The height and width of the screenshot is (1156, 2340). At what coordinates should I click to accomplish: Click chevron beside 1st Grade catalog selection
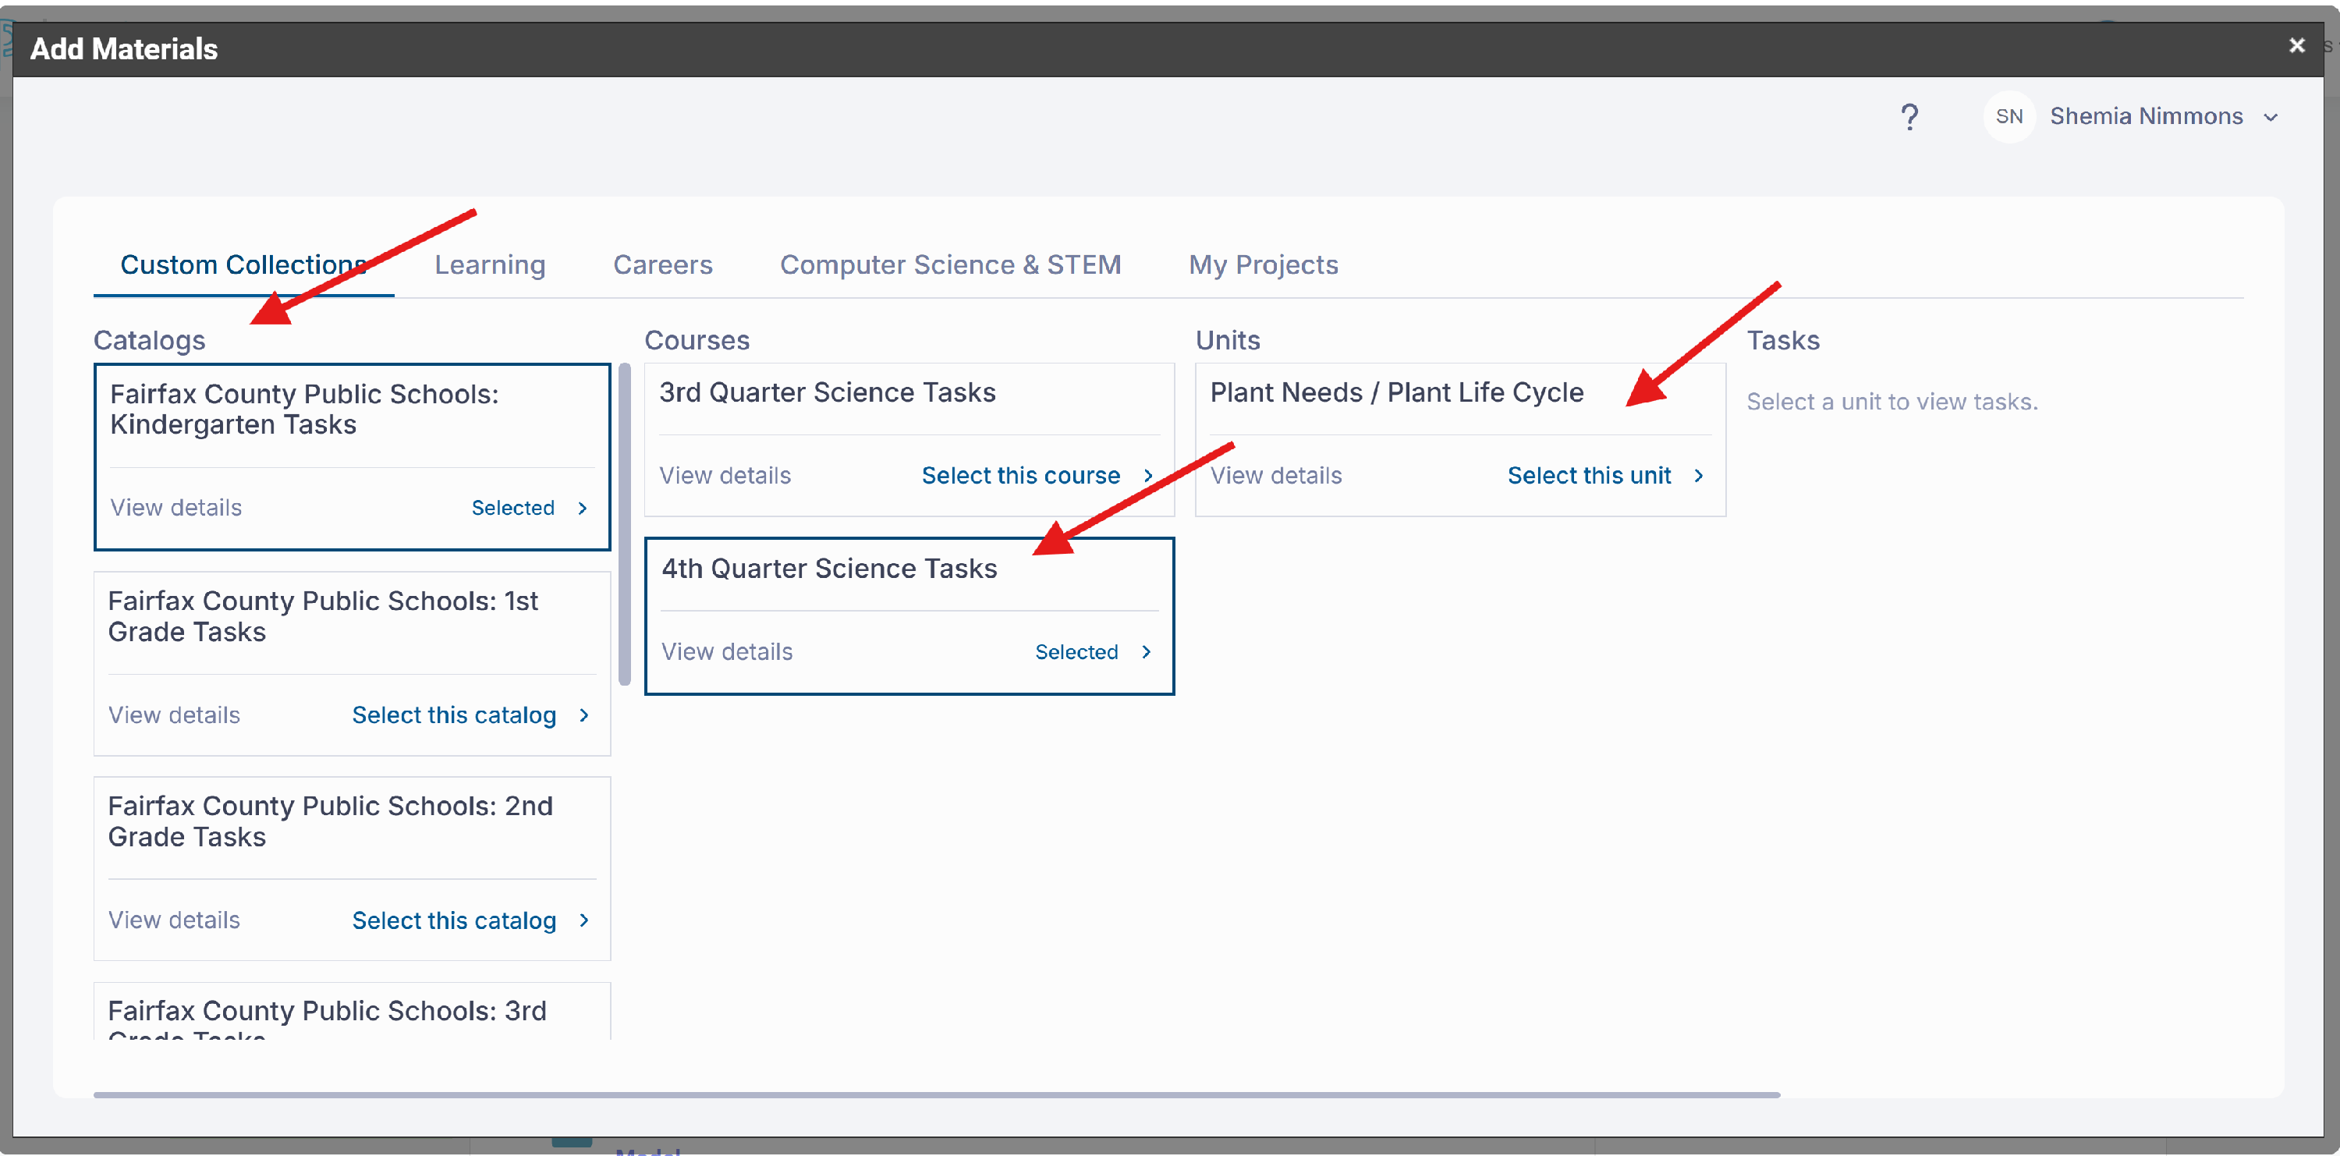pos(583,715)
